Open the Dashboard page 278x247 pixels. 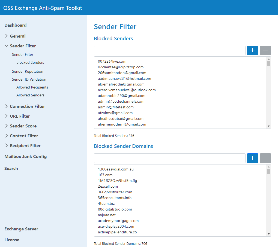(x=16, y=25)
